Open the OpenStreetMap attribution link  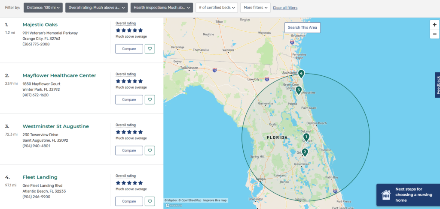click(189, 200)
